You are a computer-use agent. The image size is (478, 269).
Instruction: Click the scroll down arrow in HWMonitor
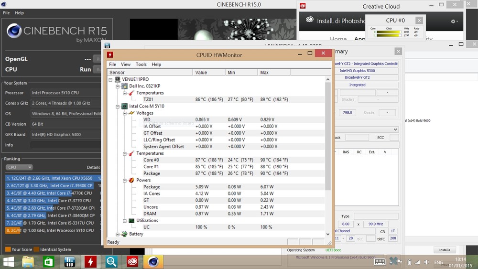tap(328, 234)
